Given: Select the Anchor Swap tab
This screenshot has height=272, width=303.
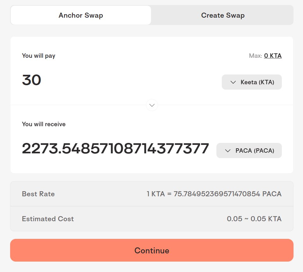Looking at the screenshot, I should point(81,15).
